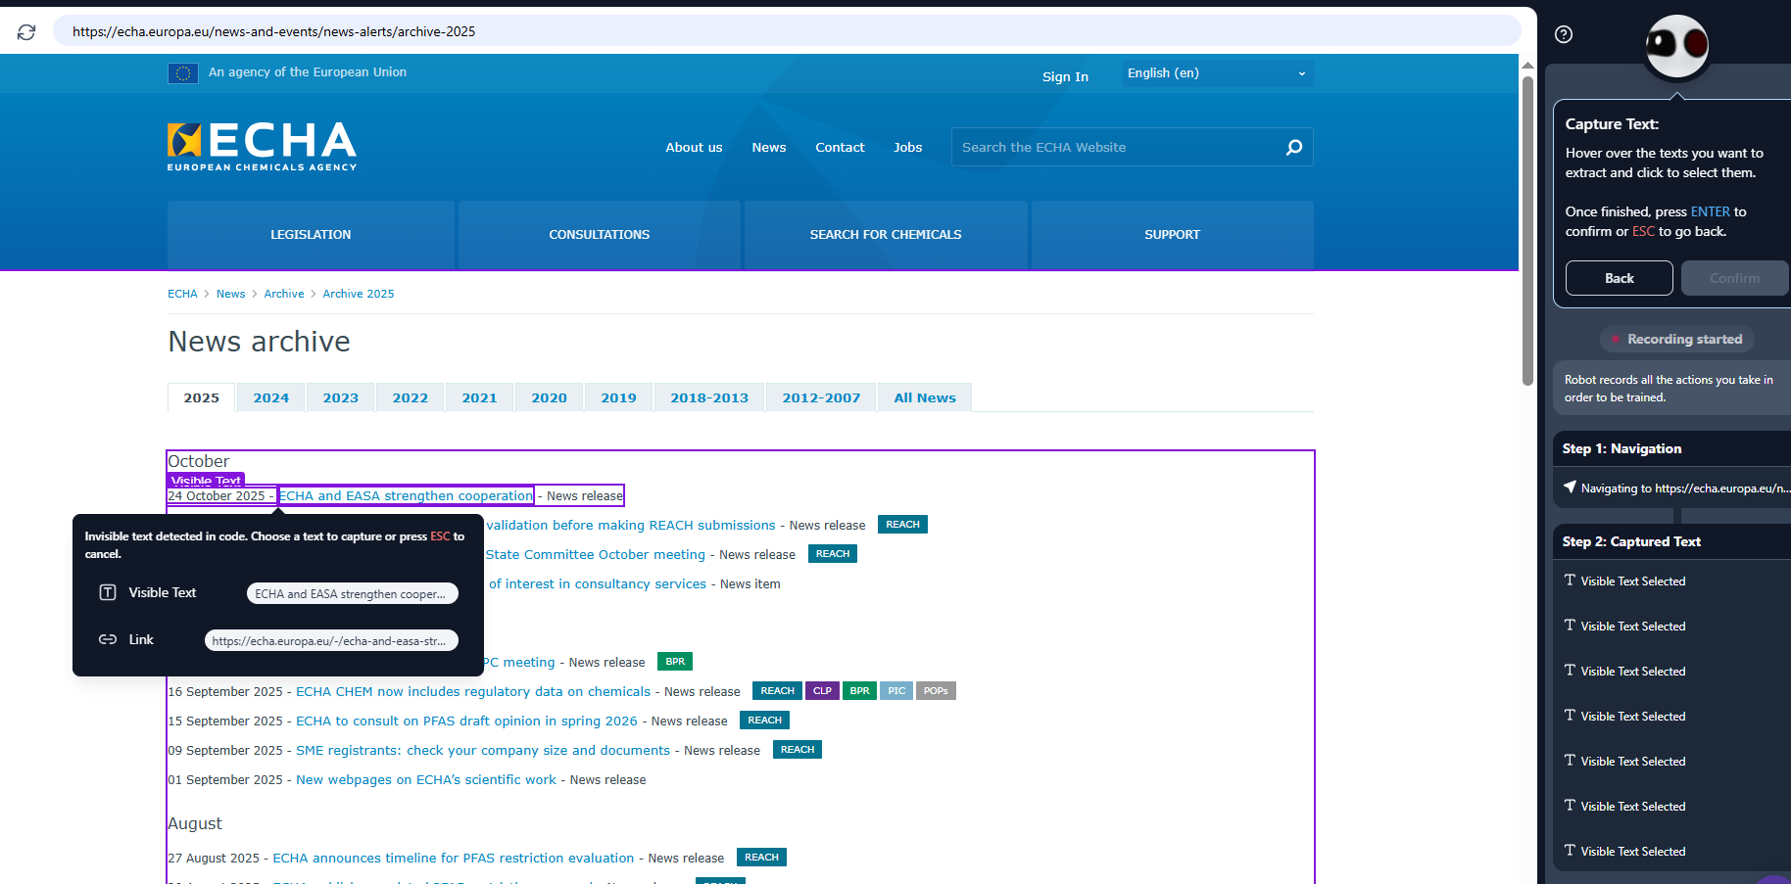This screenshot has width=1791, height=884.
Task: Click the PIC tag
Action: point(896,691)
